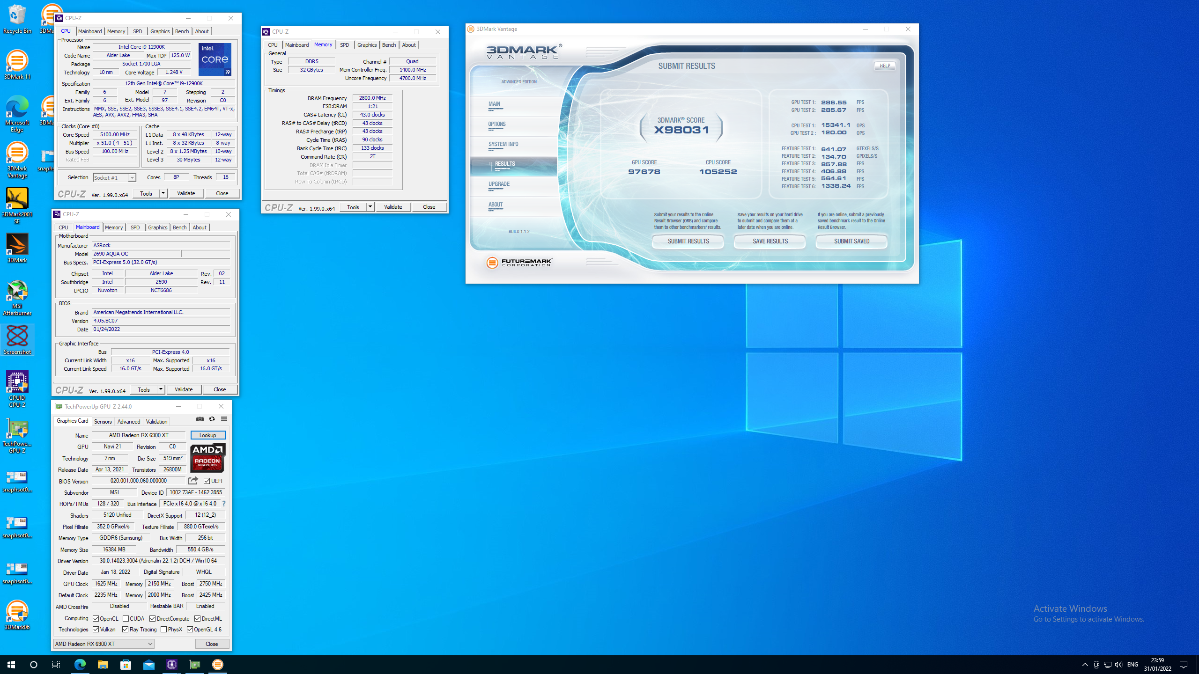The image size is (1199, 674).
Task: Open the Socket #1 selection dropdown
Action: [x=114, y=177]
